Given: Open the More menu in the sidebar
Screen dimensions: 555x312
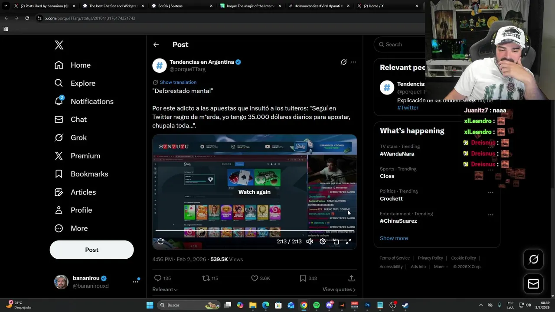Looking at the screenshot, I should (71, 228).
